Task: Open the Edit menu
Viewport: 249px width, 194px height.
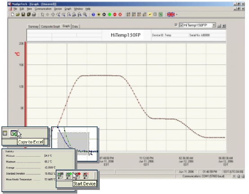Action: 22,9
